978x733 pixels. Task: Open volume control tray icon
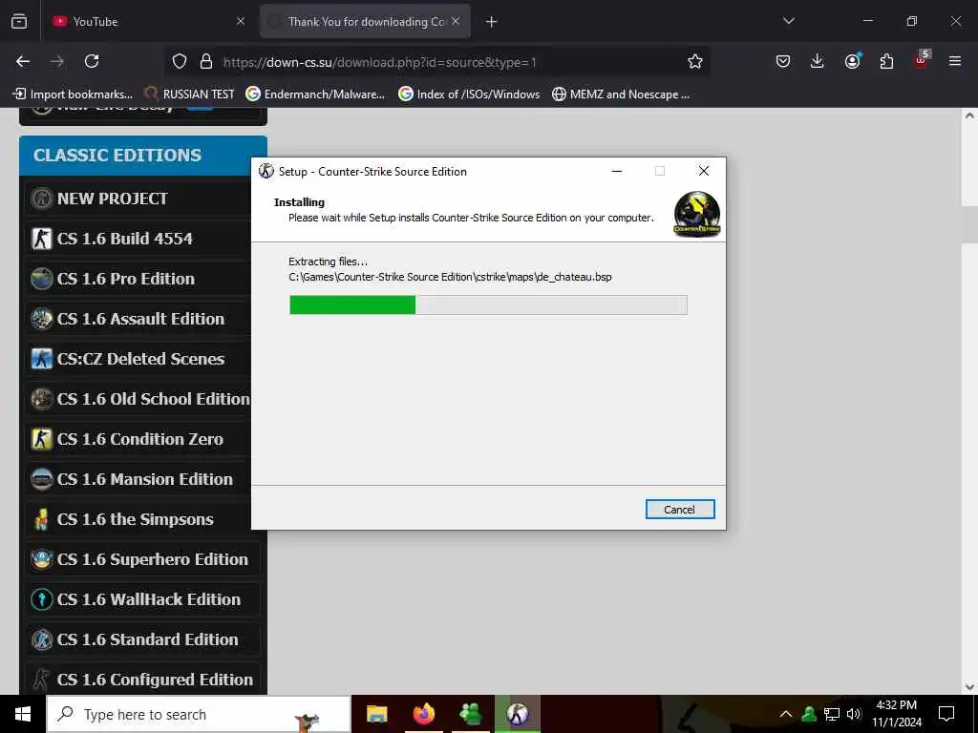coord(854,714)
